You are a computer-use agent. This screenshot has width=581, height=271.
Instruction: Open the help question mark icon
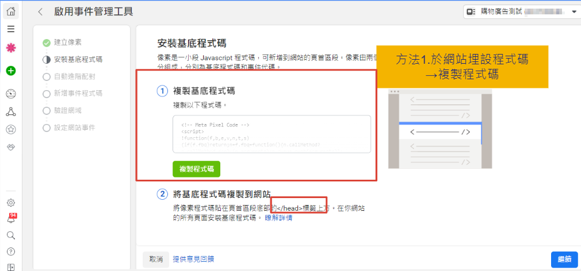[x=11, y=251]
